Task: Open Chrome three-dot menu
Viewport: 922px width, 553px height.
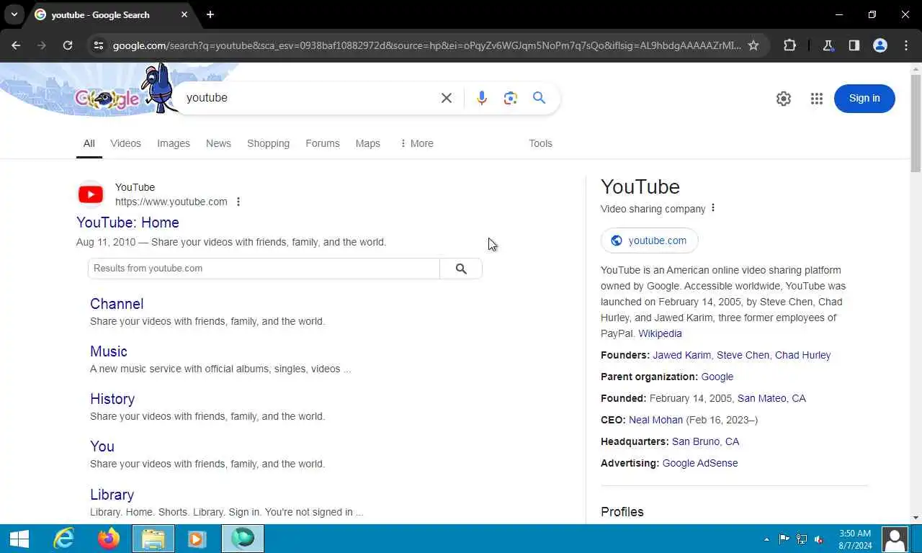Action: [x=906, y=45]
